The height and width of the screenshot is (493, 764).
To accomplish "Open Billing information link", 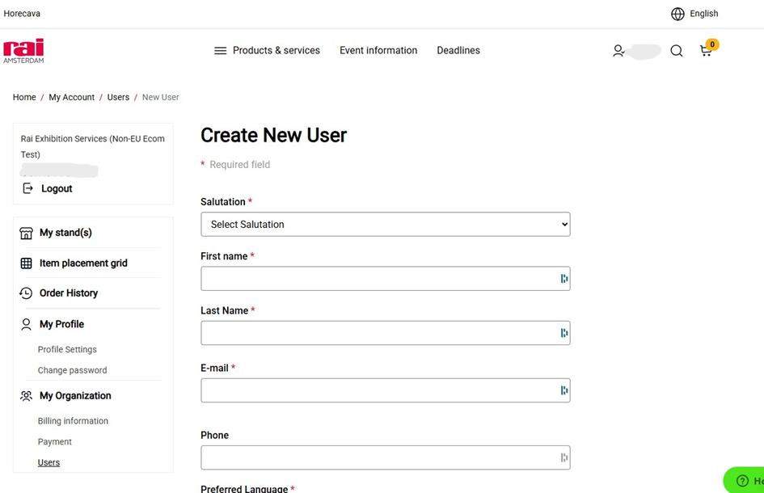I will (x=73, y=421).
